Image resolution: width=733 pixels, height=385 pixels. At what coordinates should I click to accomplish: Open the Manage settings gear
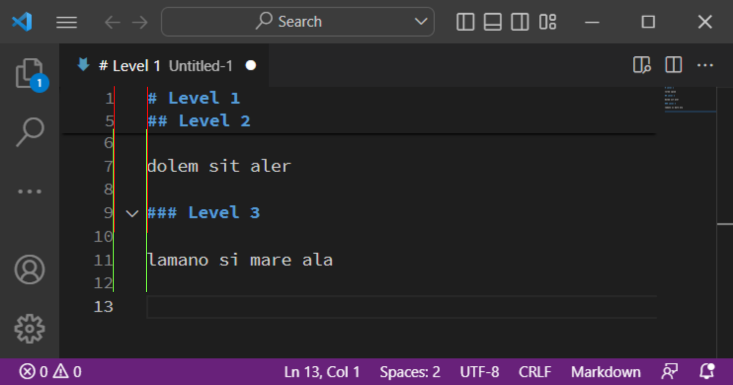pos(30,327)
